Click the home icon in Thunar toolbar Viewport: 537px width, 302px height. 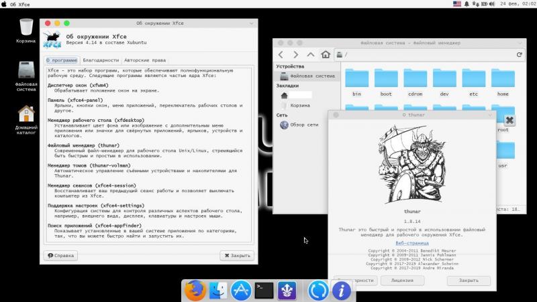pyautogui.click(x=326, y=54)
